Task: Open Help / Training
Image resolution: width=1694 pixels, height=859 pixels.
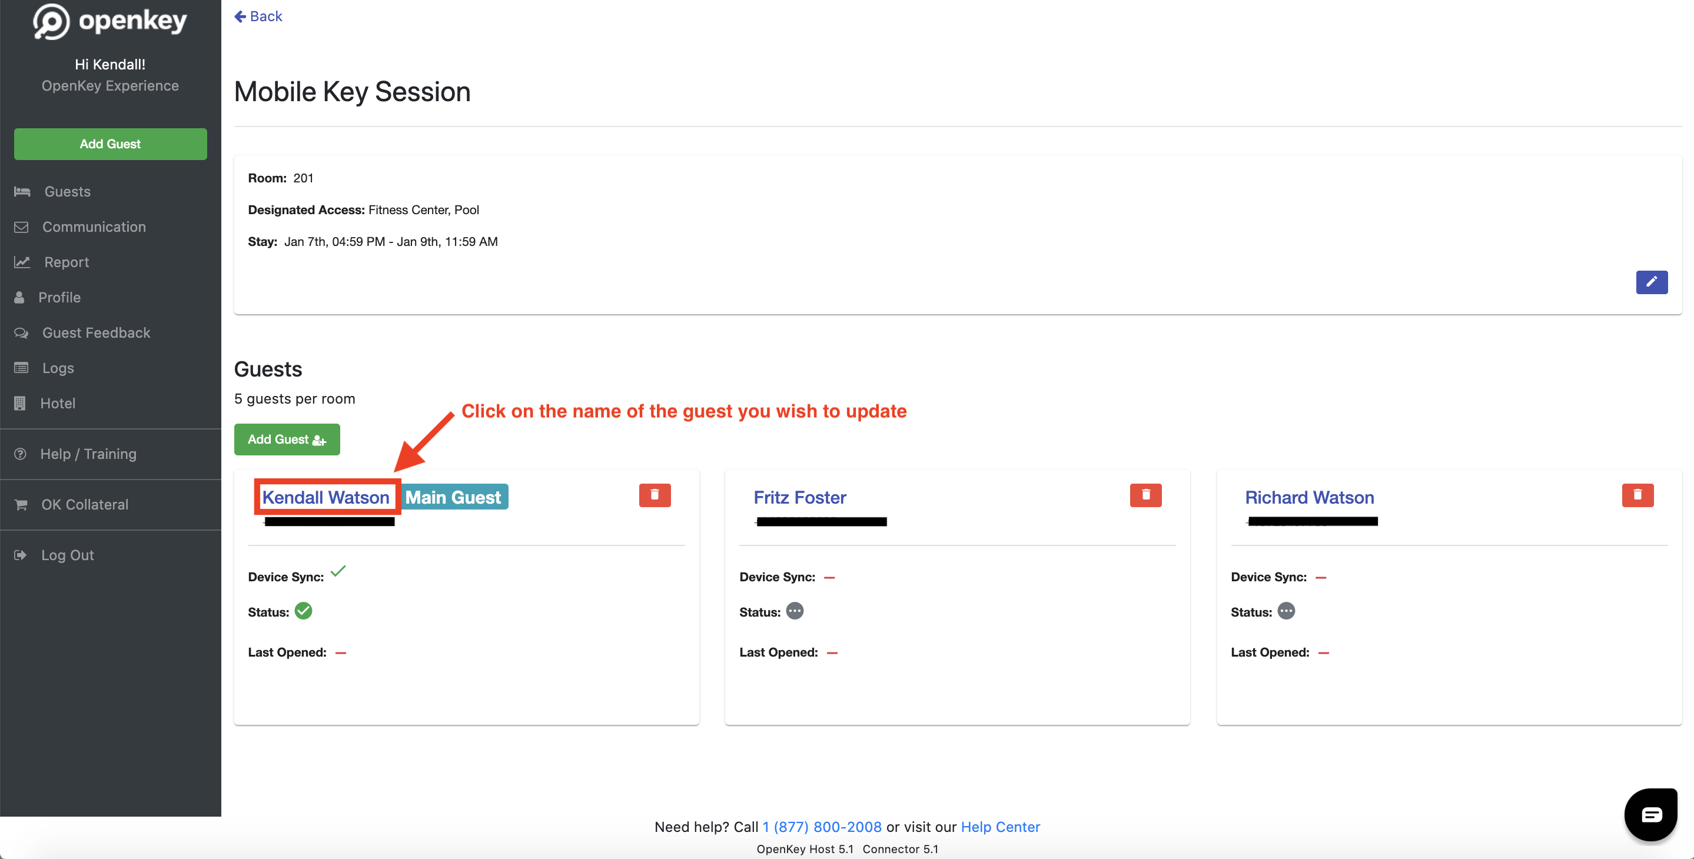Action: pyautogui.click(x=88, y=454)
